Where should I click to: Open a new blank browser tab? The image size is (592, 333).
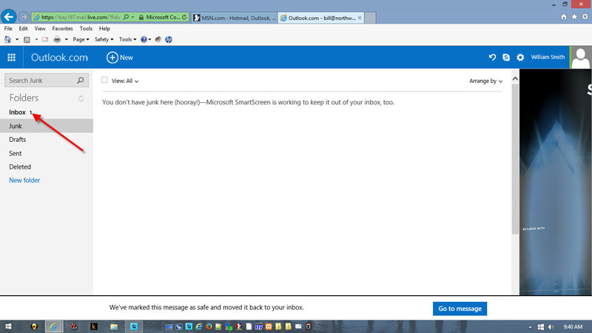370,18
